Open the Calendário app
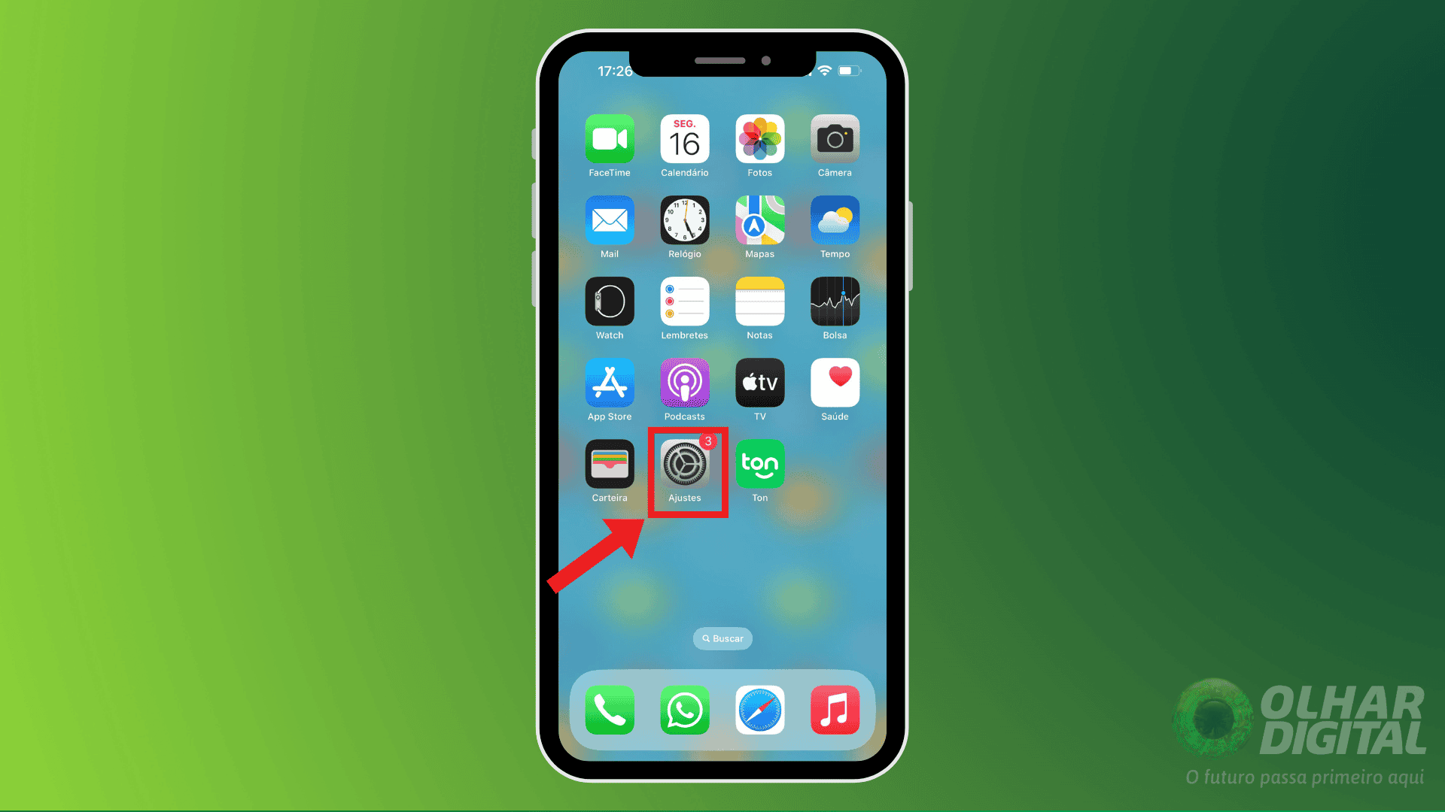 point(685,141)
